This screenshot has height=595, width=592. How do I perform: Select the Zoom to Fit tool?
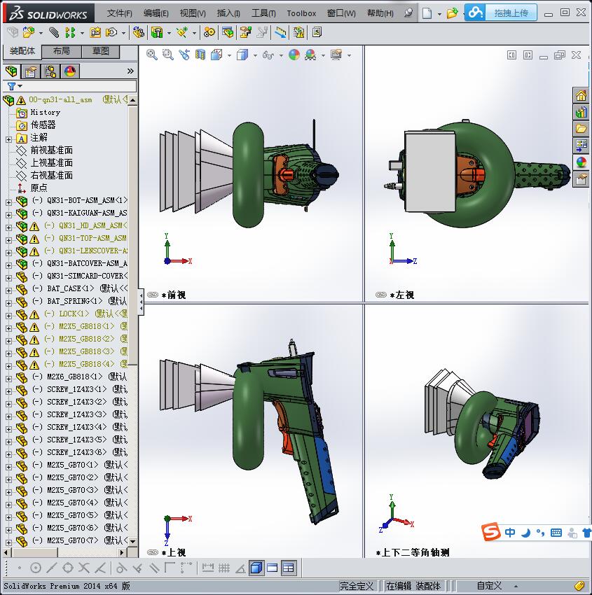tap(152, 54)
